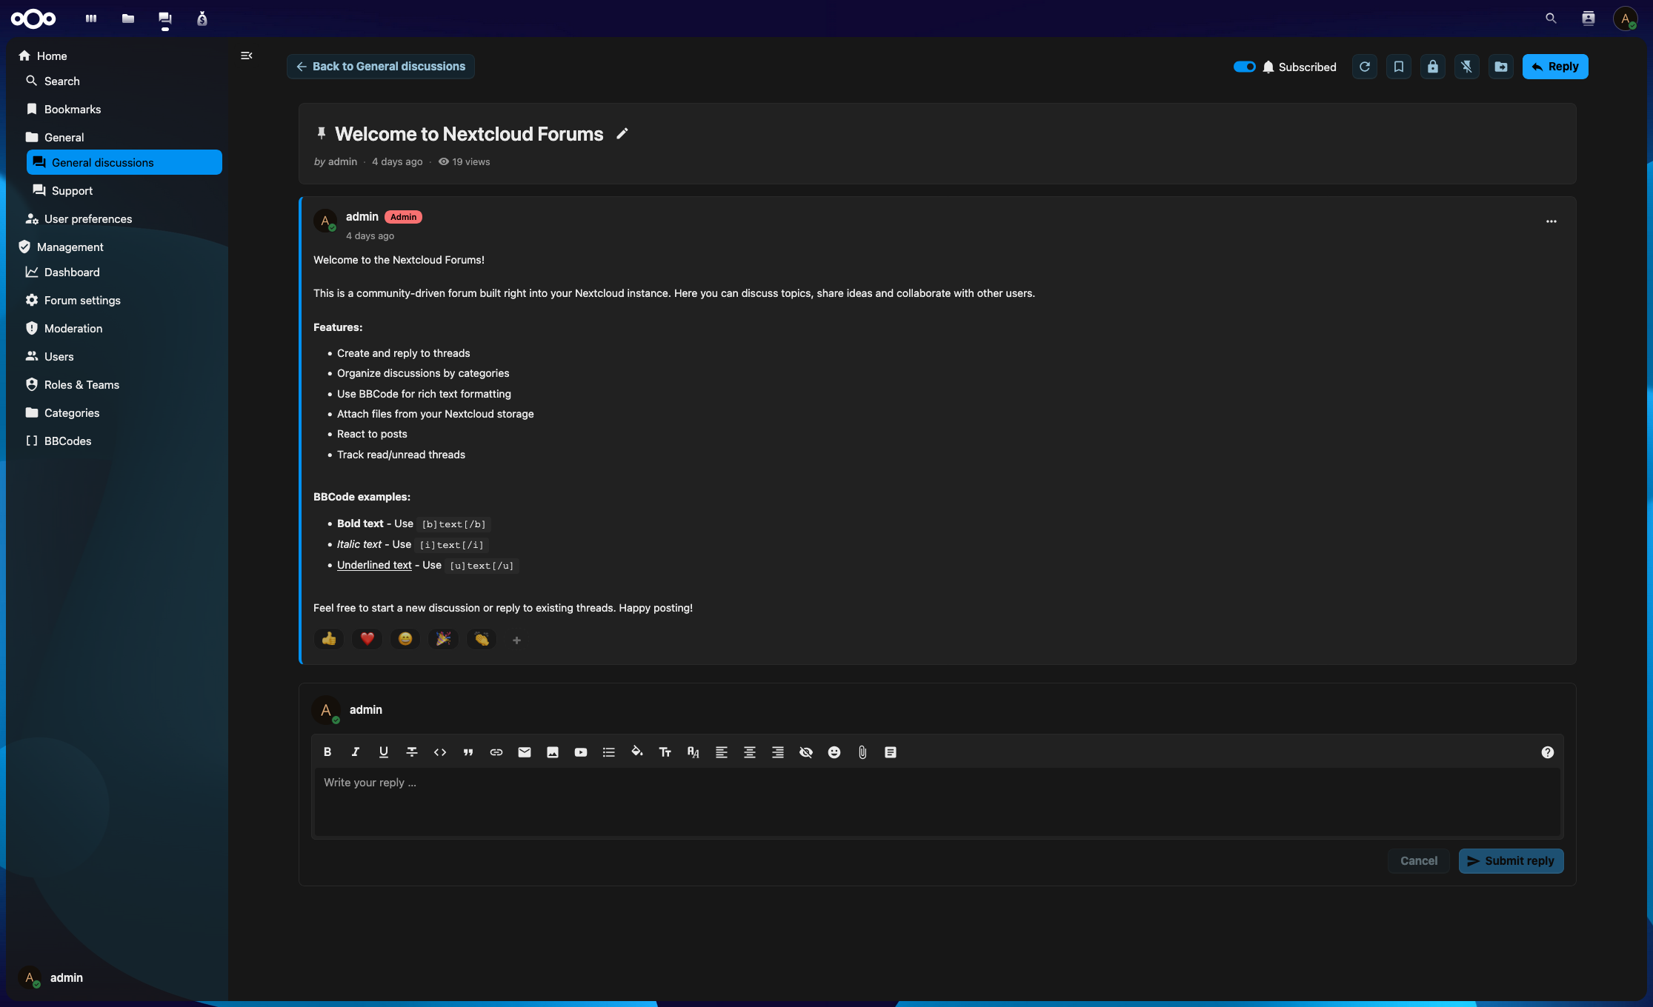This screenshot has height=1007, width=1653.
Task: Insert code block BBCode tag
Action: [440, 752]
